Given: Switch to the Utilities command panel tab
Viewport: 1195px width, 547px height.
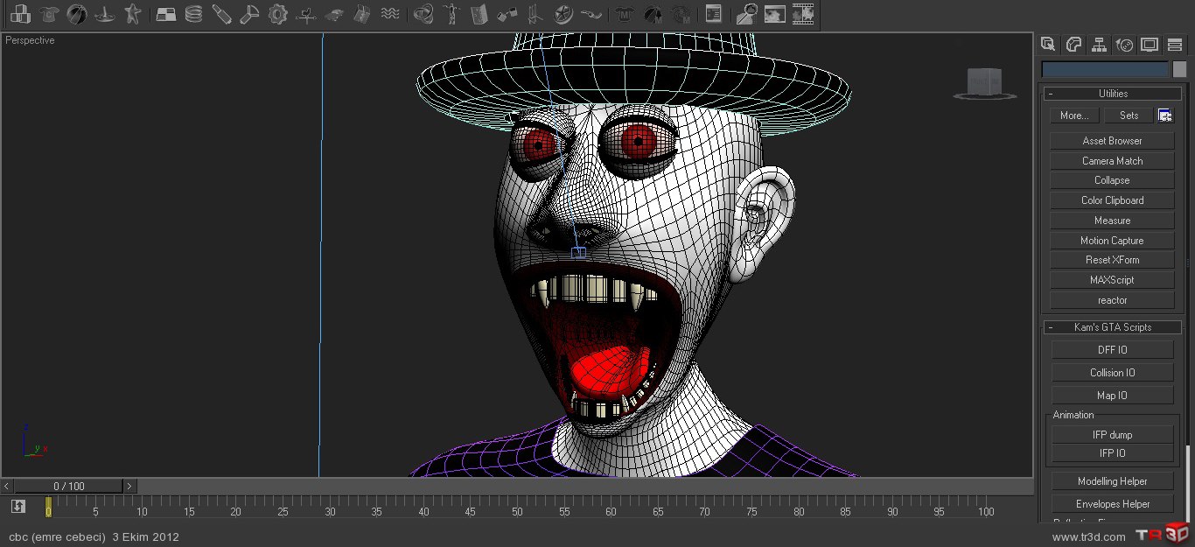Looking at the screenshot, I should [x=1175, y=45].
